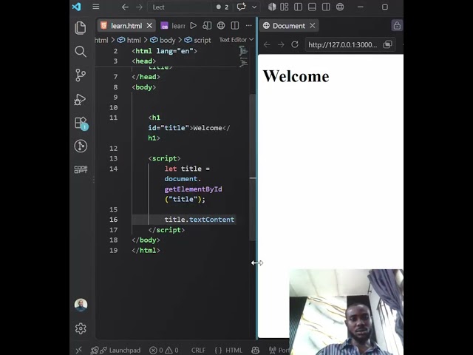Click the preview URL address field
The image size is (473, 355).
pyautogui.click(x=342, y=44)
